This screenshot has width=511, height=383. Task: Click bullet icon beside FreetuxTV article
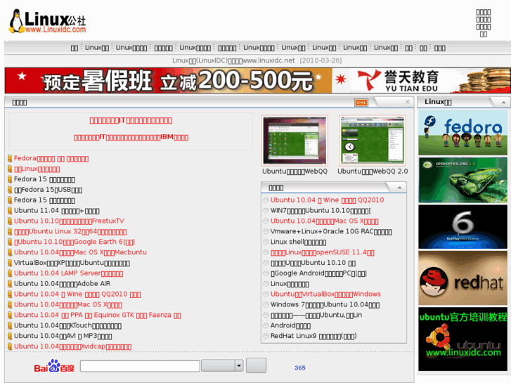(x=10, y=221)
